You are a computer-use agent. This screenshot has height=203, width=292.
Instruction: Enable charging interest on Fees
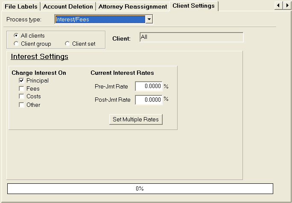(x=21, y=89)
